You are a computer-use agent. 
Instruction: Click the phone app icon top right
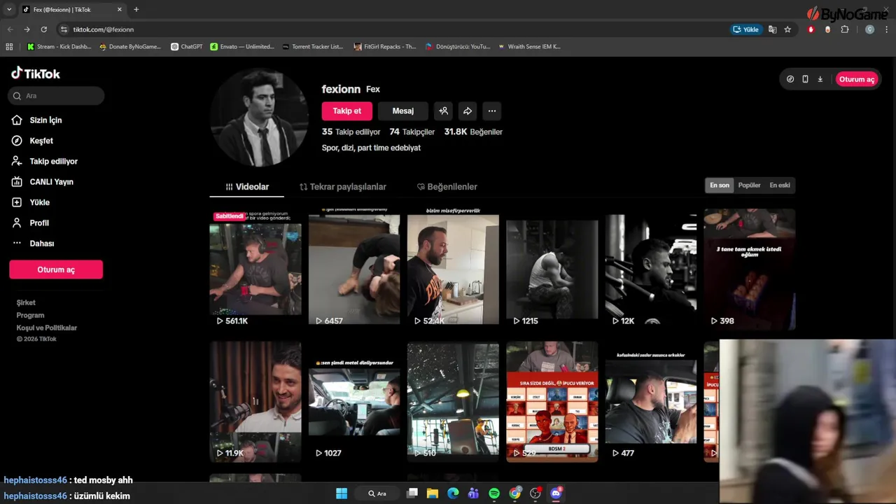tap(805, 79)
